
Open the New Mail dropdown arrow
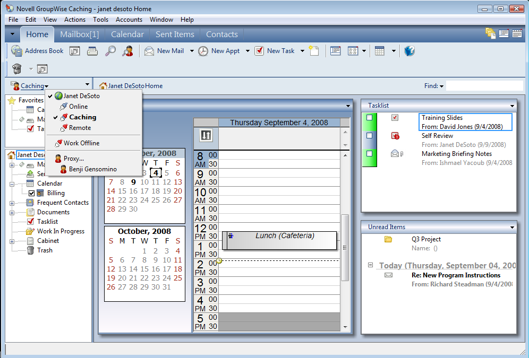[x=192, y=51]
